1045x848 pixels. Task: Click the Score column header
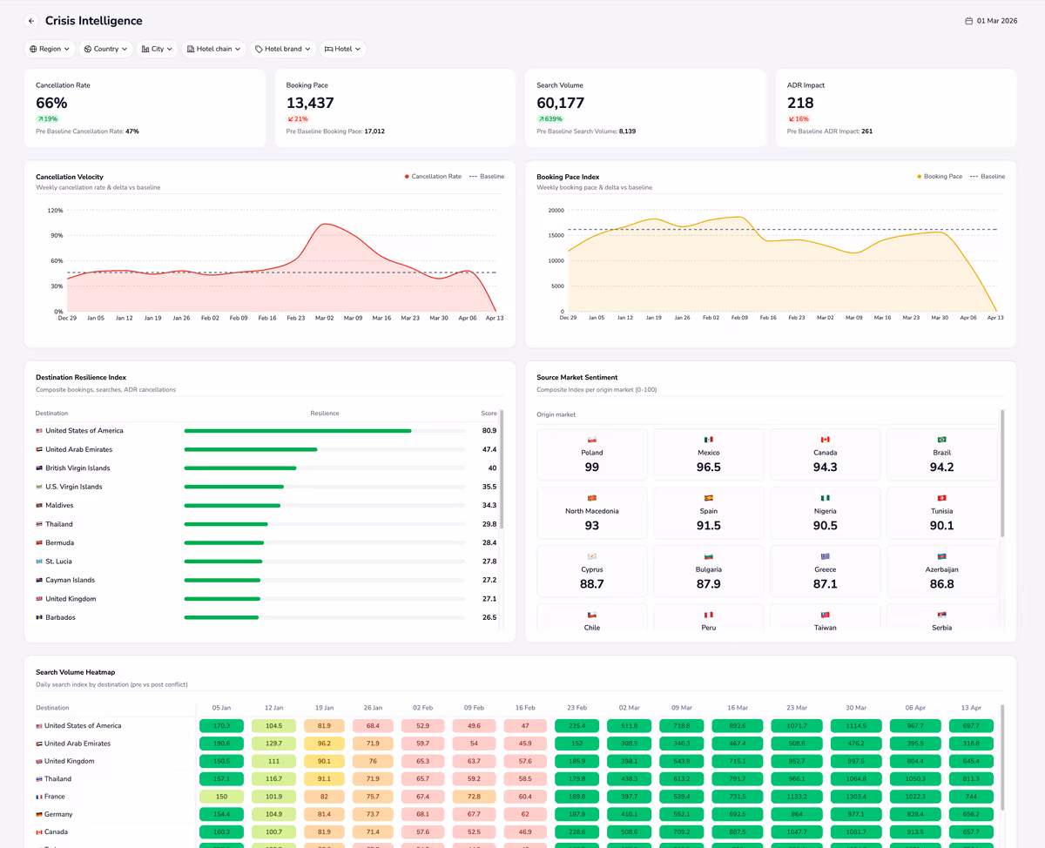click(x=489, y=414)
